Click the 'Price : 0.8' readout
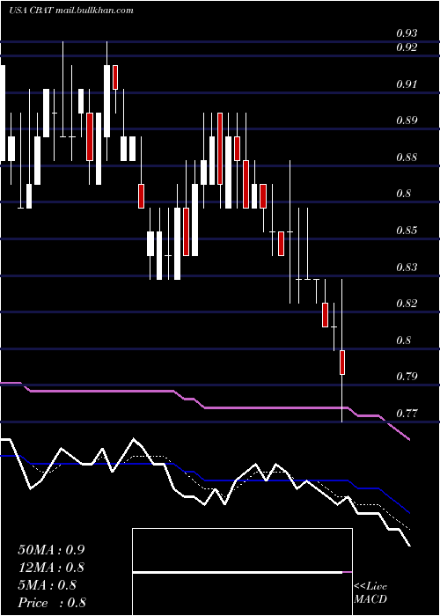Viewport: 440px width, 616px height. (x=51, y=603)
